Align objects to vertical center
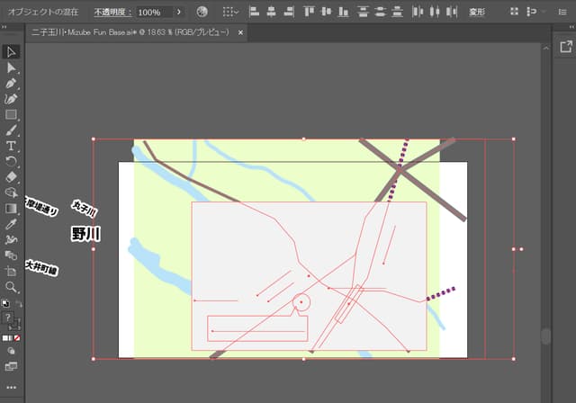The height and width of the screenshot is (403, 576). coord(326,12)
